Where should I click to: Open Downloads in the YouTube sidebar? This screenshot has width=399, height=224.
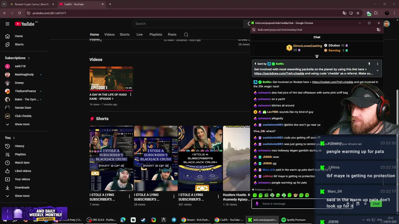[22, 187]
